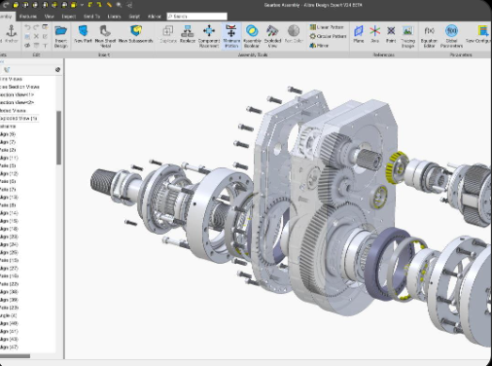This screenshot has height=366, width=492.
Task: Select the Align (47) constraint
Action: 9,348
